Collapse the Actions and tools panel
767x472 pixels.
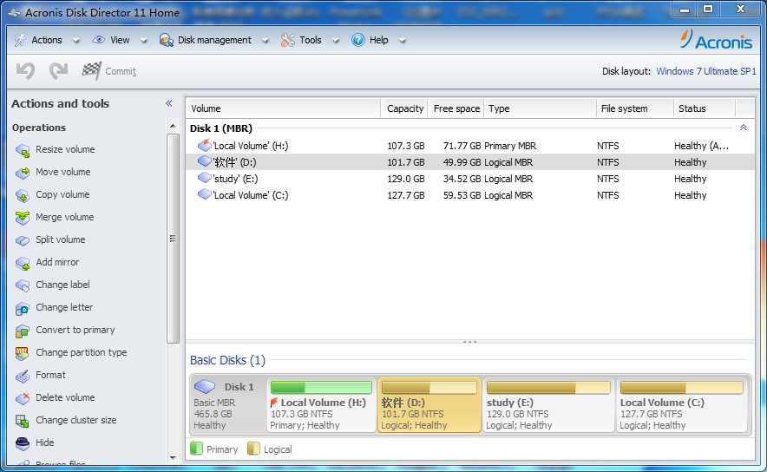[x=169, y=103]
